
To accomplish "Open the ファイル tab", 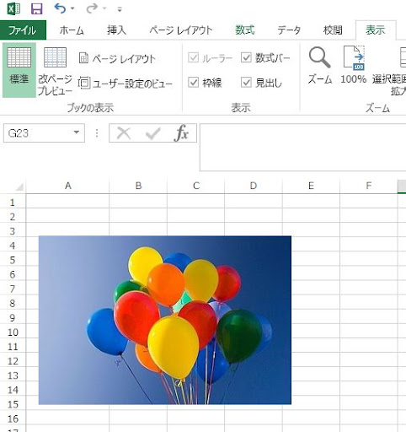I will pyautogui.click(x=23, y=30).
